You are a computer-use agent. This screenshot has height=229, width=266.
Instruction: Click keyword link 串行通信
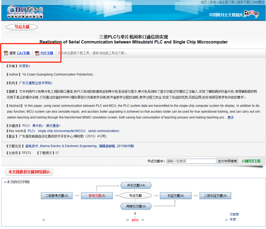pos(52,126)
